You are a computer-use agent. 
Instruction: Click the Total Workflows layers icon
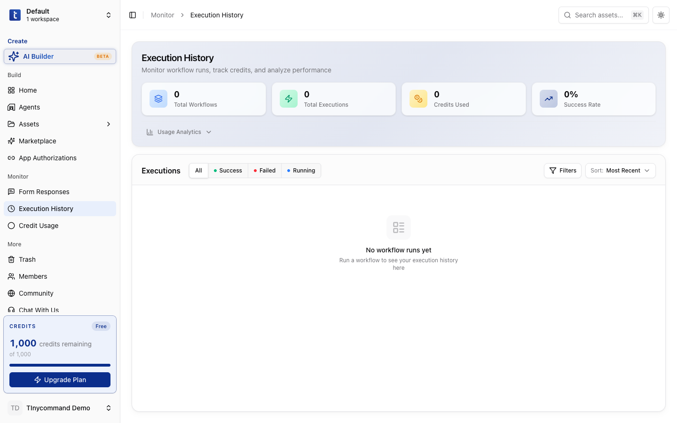158,99
